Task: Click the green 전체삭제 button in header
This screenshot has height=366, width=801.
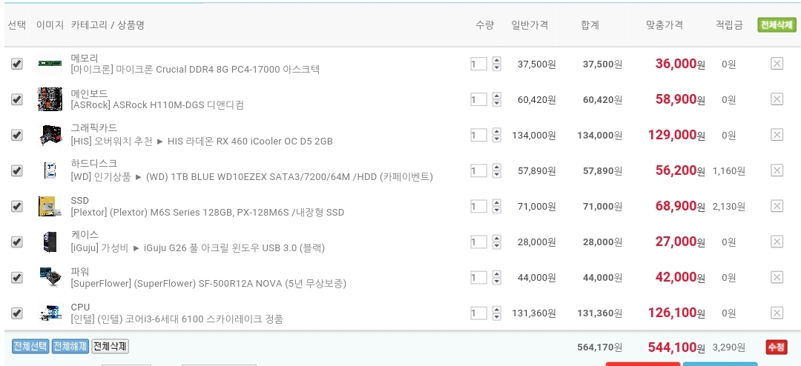Action: tap(776, 25)
